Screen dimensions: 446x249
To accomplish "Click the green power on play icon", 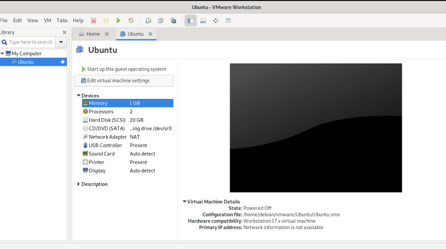I will point(118,20).
